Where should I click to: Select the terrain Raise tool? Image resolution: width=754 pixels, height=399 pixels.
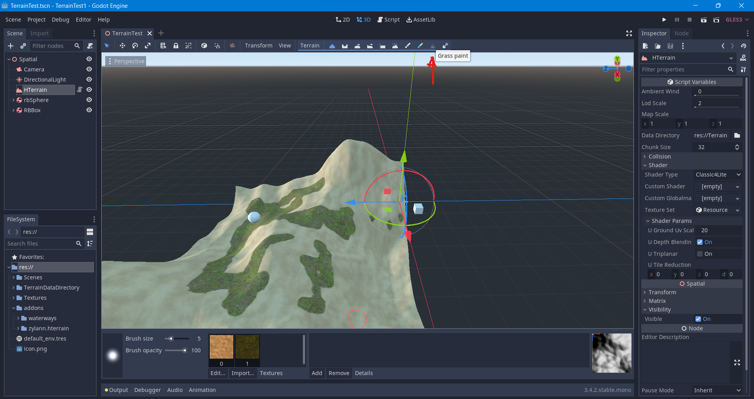click(332, 46)
